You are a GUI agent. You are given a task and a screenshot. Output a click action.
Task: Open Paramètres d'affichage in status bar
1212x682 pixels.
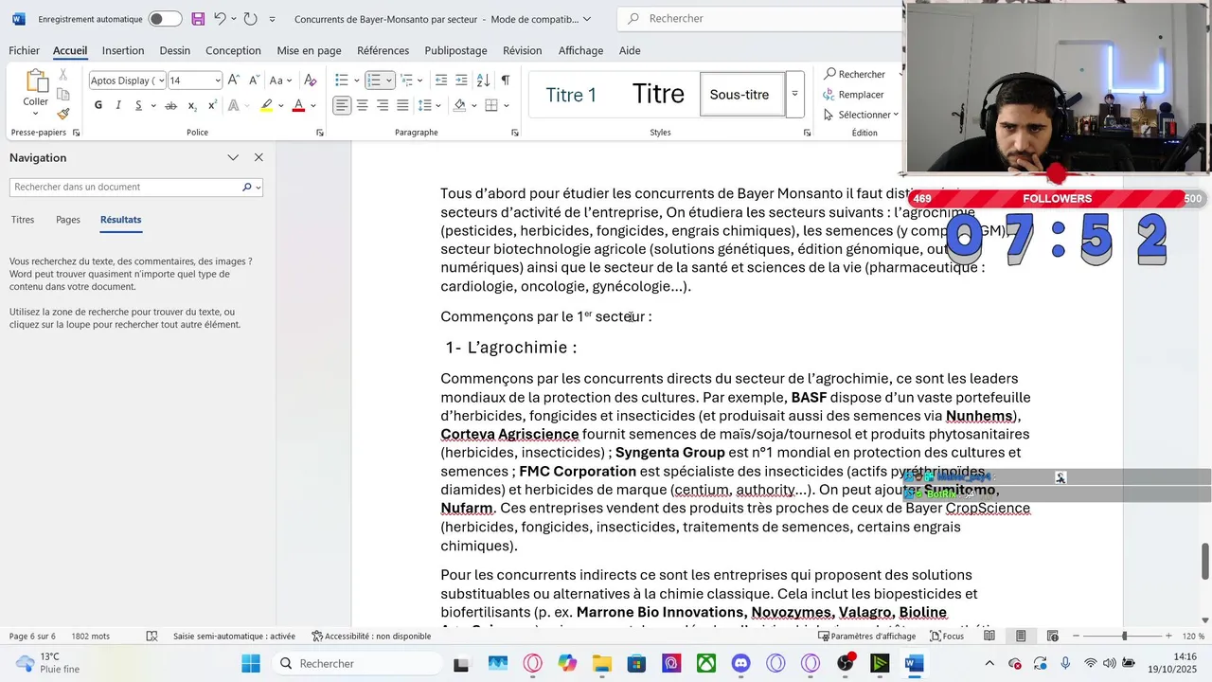pos(867,637)
